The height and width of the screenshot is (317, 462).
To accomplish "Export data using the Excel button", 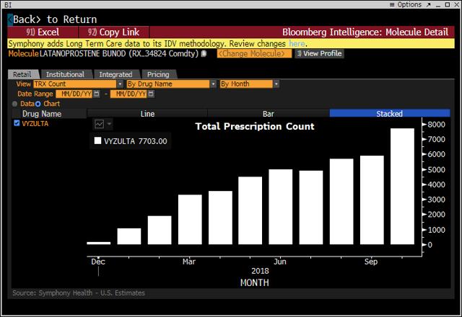I will [43, 32].
